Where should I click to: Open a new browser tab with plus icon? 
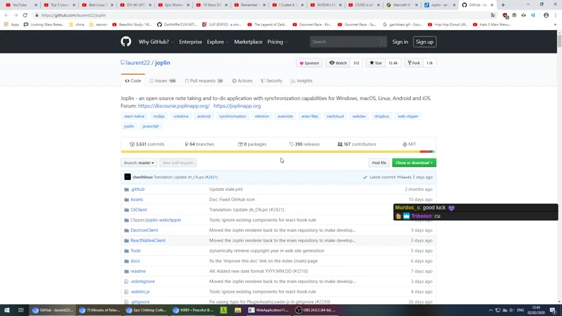pos(503,5)
